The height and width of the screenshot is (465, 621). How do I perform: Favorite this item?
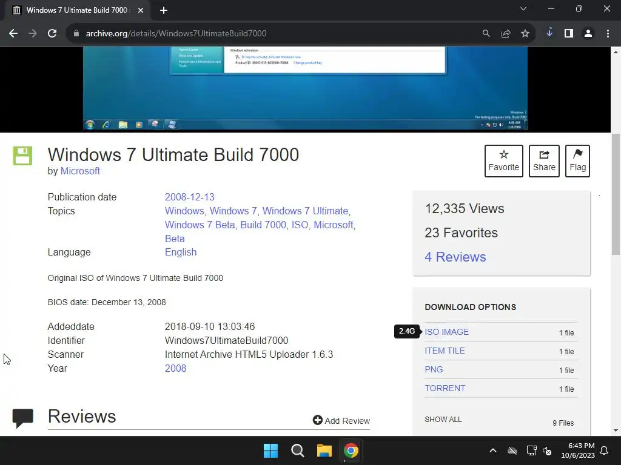click(x=504, y=161)
